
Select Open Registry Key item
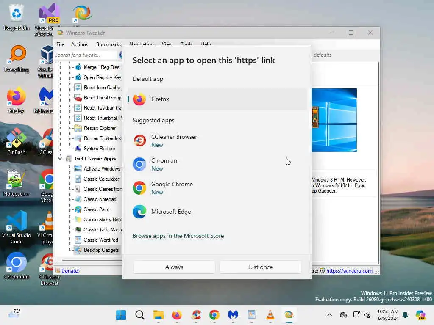pos(98,77)
